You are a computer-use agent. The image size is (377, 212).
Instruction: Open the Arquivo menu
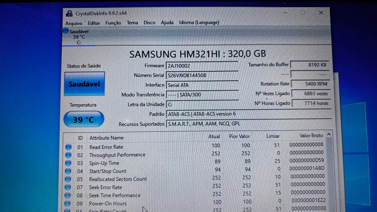74,23
